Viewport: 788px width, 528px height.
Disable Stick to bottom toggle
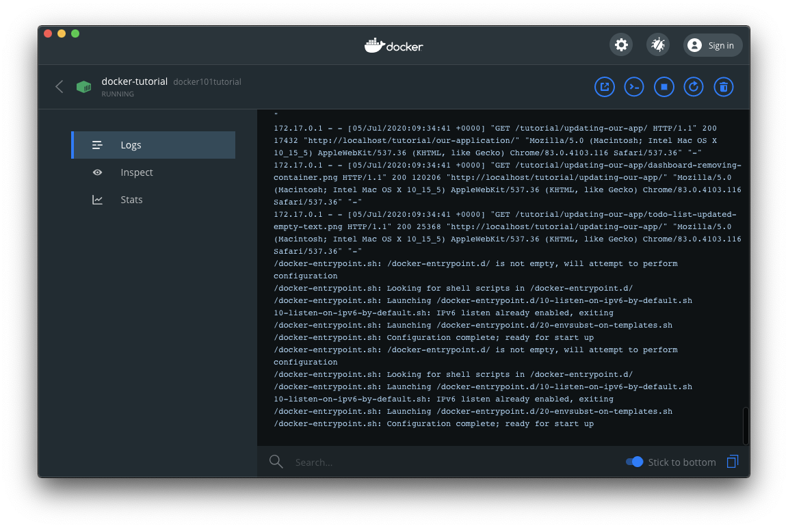pos(635,462)
